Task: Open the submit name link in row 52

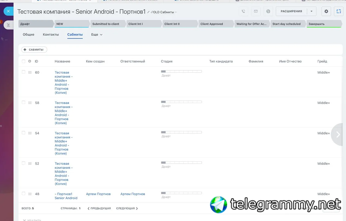Action: point(64,174)
